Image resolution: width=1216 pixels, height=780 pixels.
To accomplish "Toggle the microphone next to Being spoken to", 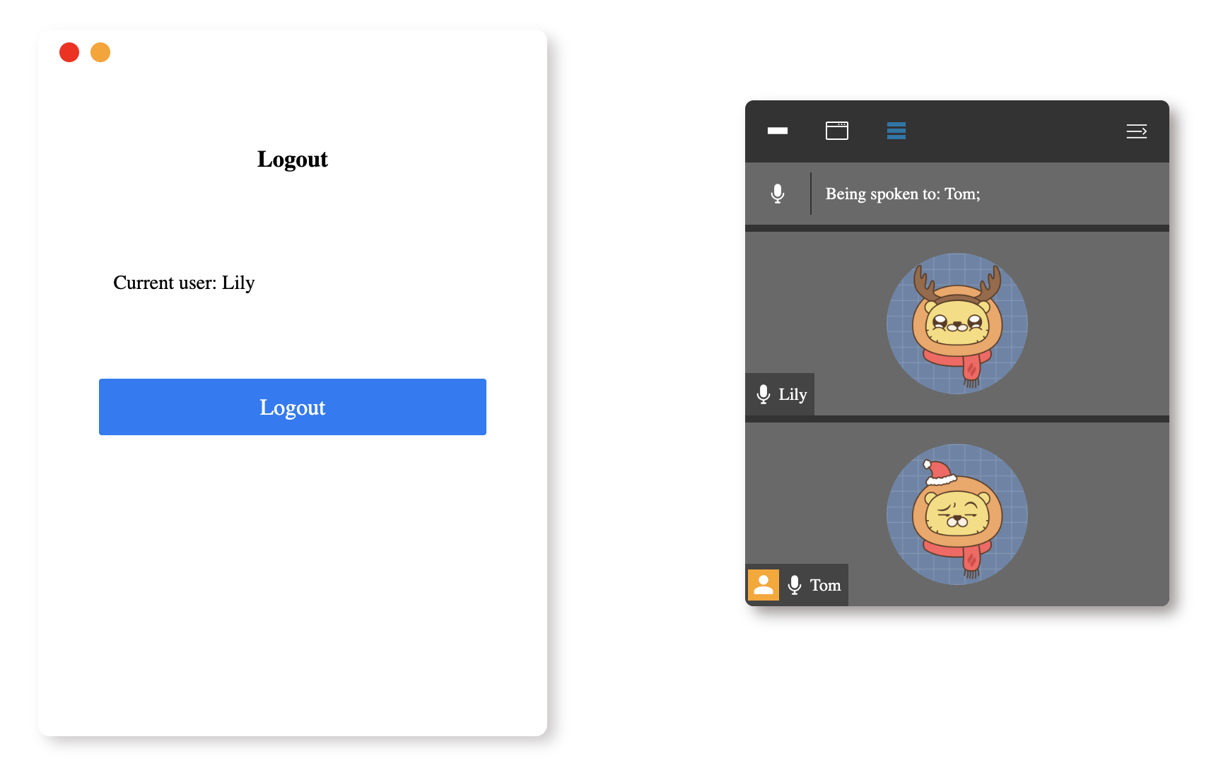I will [778, 194].
